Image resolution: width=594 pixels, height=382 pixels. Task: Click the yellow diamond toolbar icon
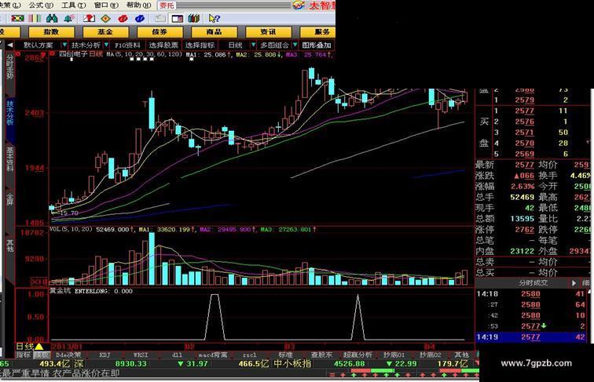pyautogui.click(x=106, y=18)
